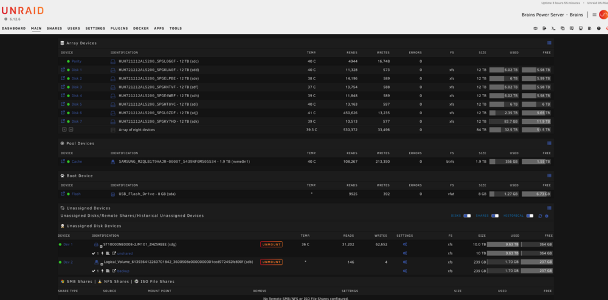Viewport: 608px width, 300px height.
Task: Open the Plugins tab
Action: [119, 29]
